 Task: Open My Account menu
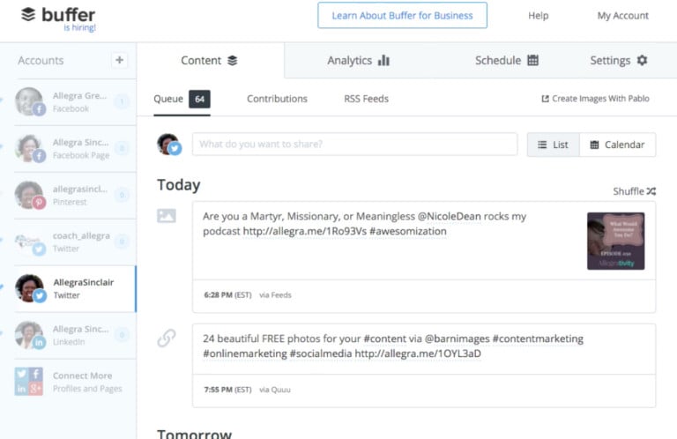[x=622, y=16]
